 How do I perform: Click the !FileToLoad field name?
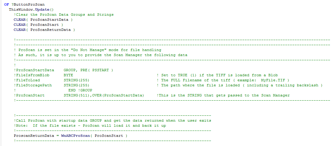coord(27,80)
